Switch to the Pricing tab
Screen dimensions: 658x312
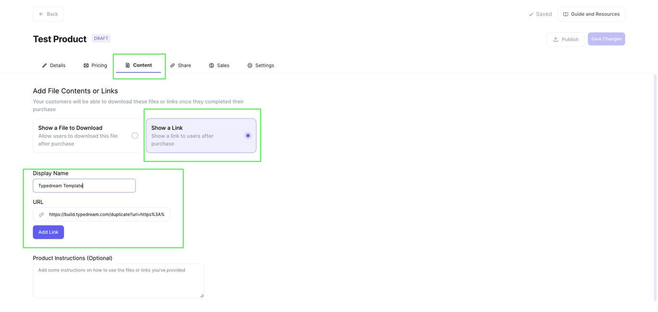(95, 65)
